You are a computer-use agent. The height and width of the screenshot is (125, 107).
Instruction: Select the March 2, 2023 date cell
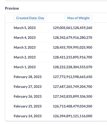25,57
